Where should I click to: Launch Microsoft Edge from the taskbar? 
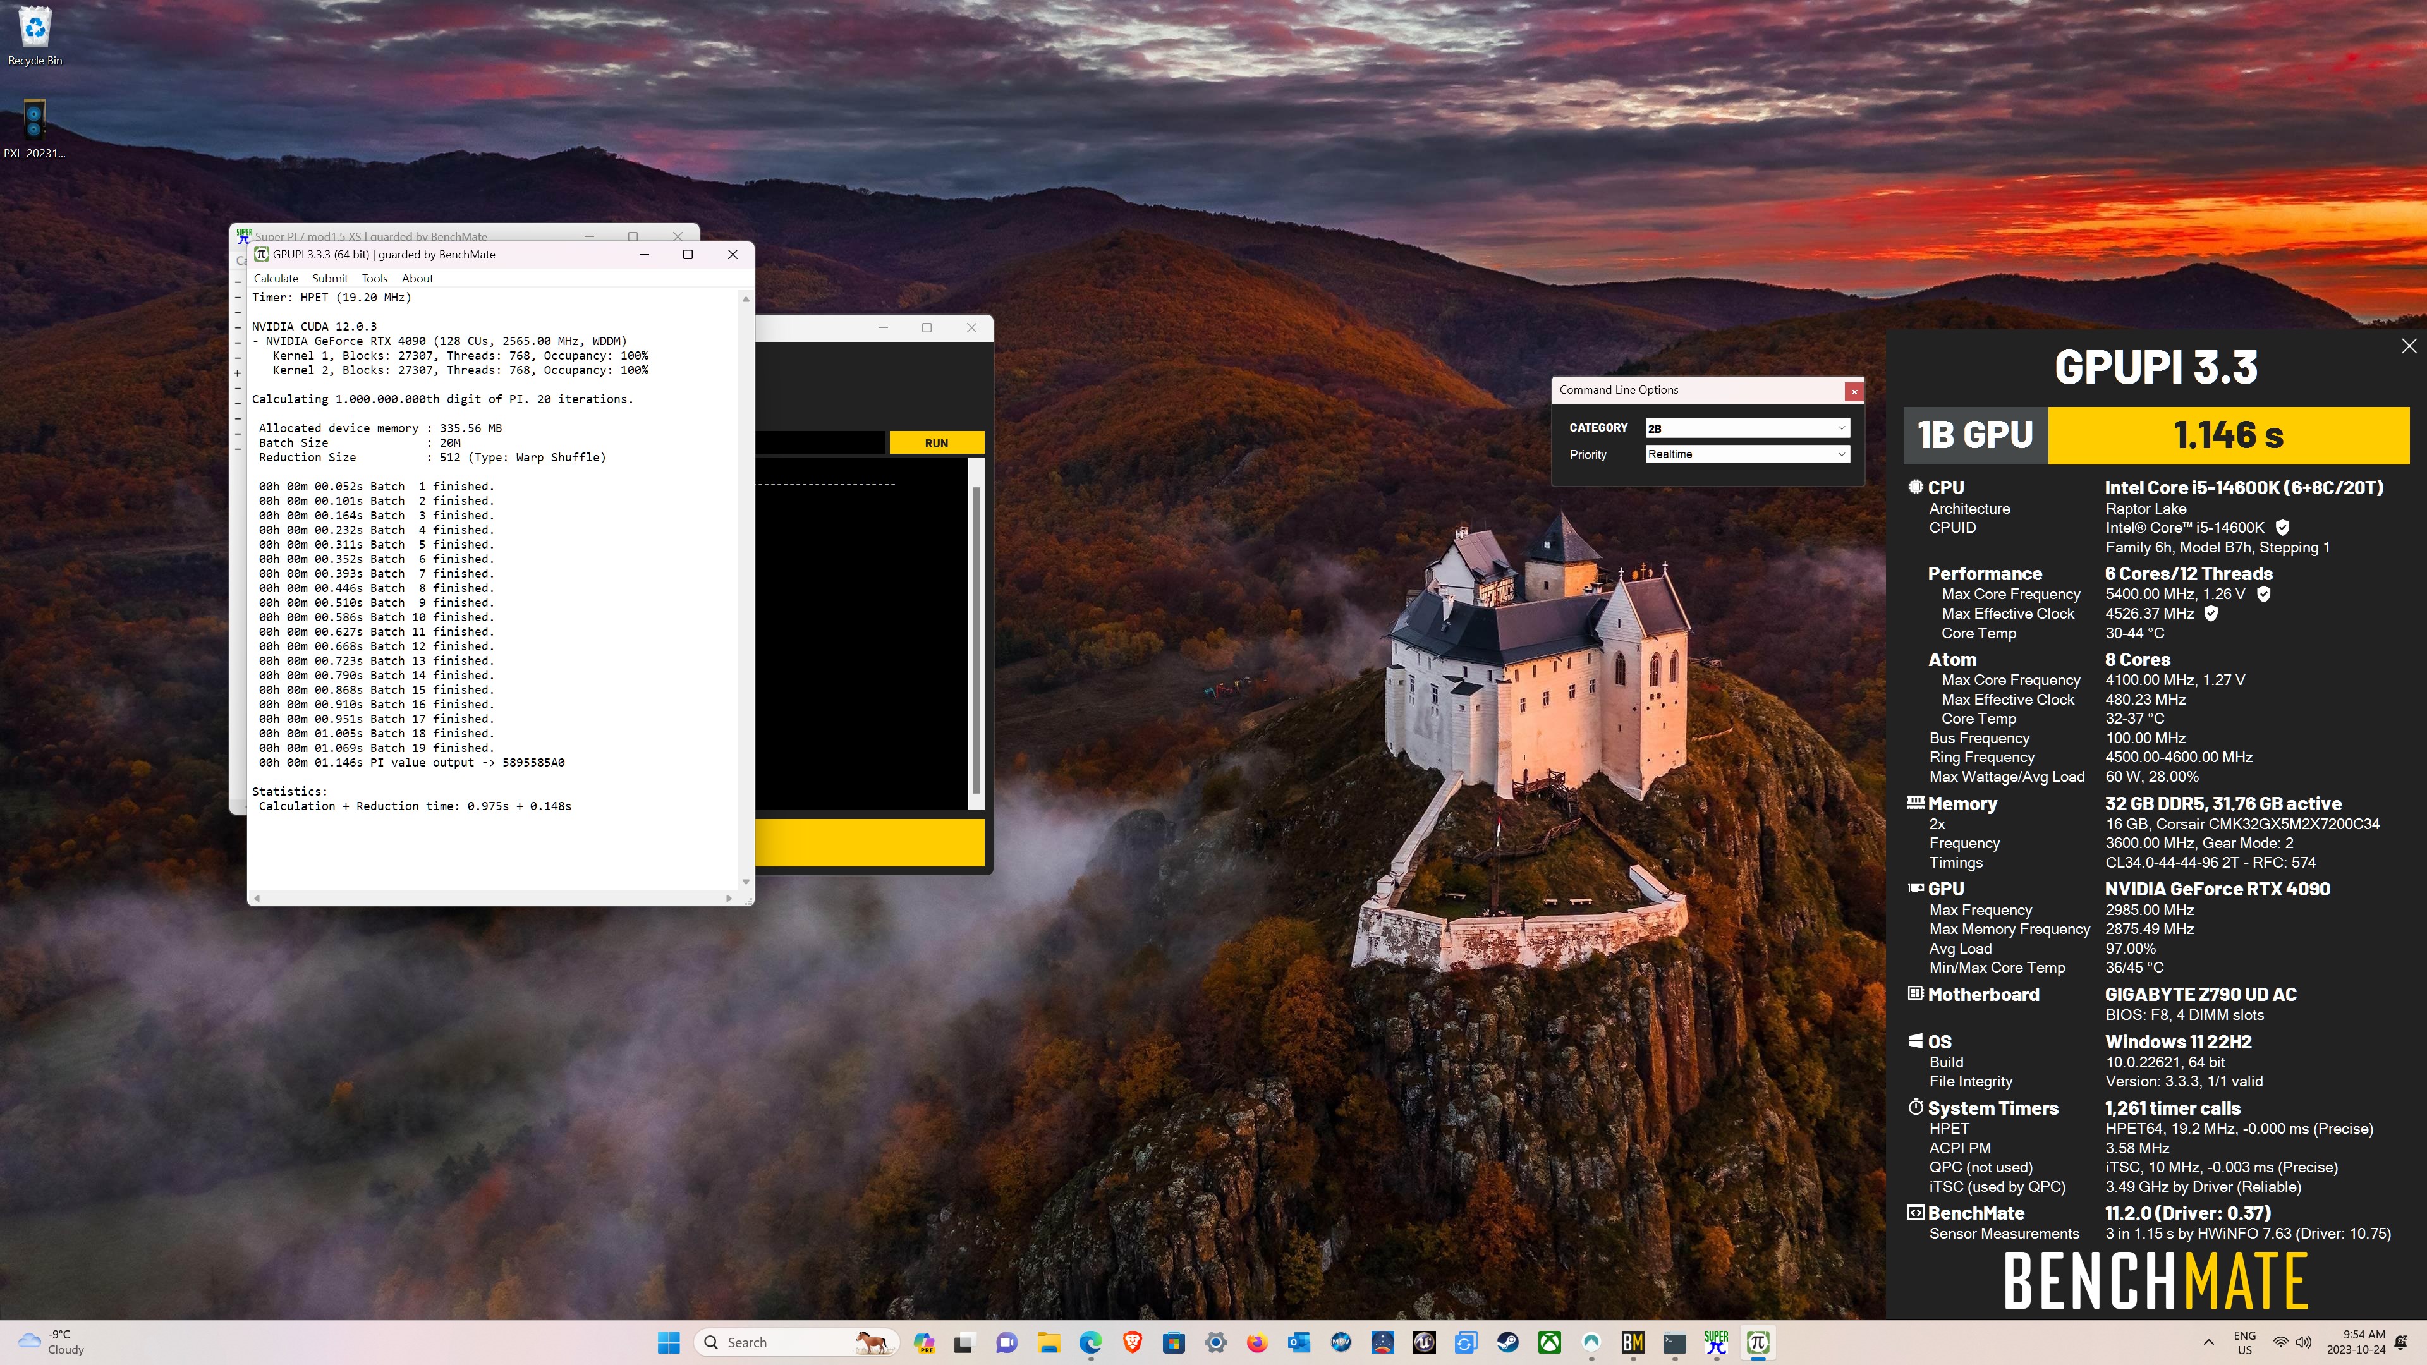coord(1090,1342)
